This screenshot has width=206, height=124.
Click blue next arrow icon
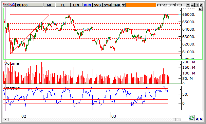click(201, 119)
